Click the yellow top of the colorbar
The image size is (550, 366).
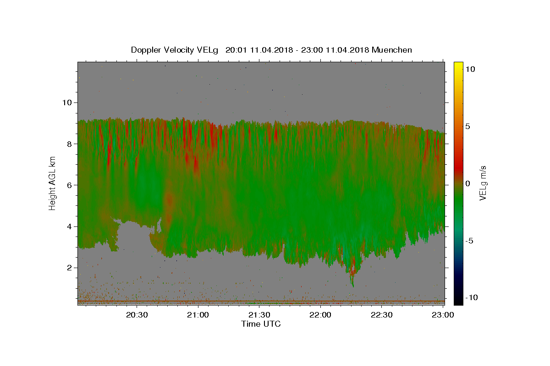(458, 67)
